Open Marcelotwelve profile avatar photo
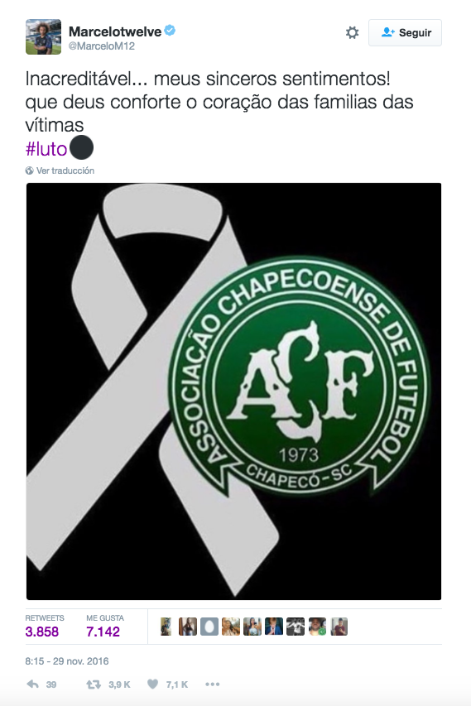 coord(43,36)
